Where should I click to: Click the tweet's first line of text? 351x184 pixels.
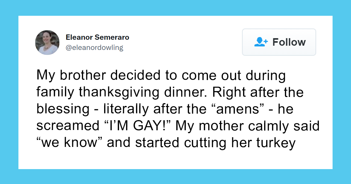point(161,75)
